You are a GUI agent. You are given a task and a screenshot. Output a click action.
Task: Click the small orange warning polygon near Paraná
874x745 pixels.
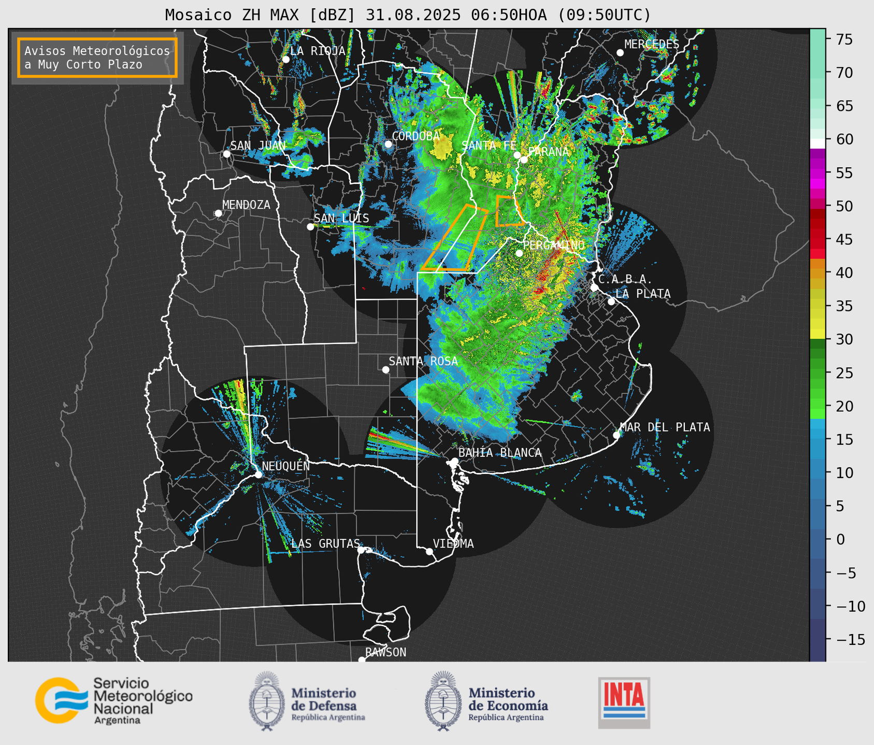point(509,210)
